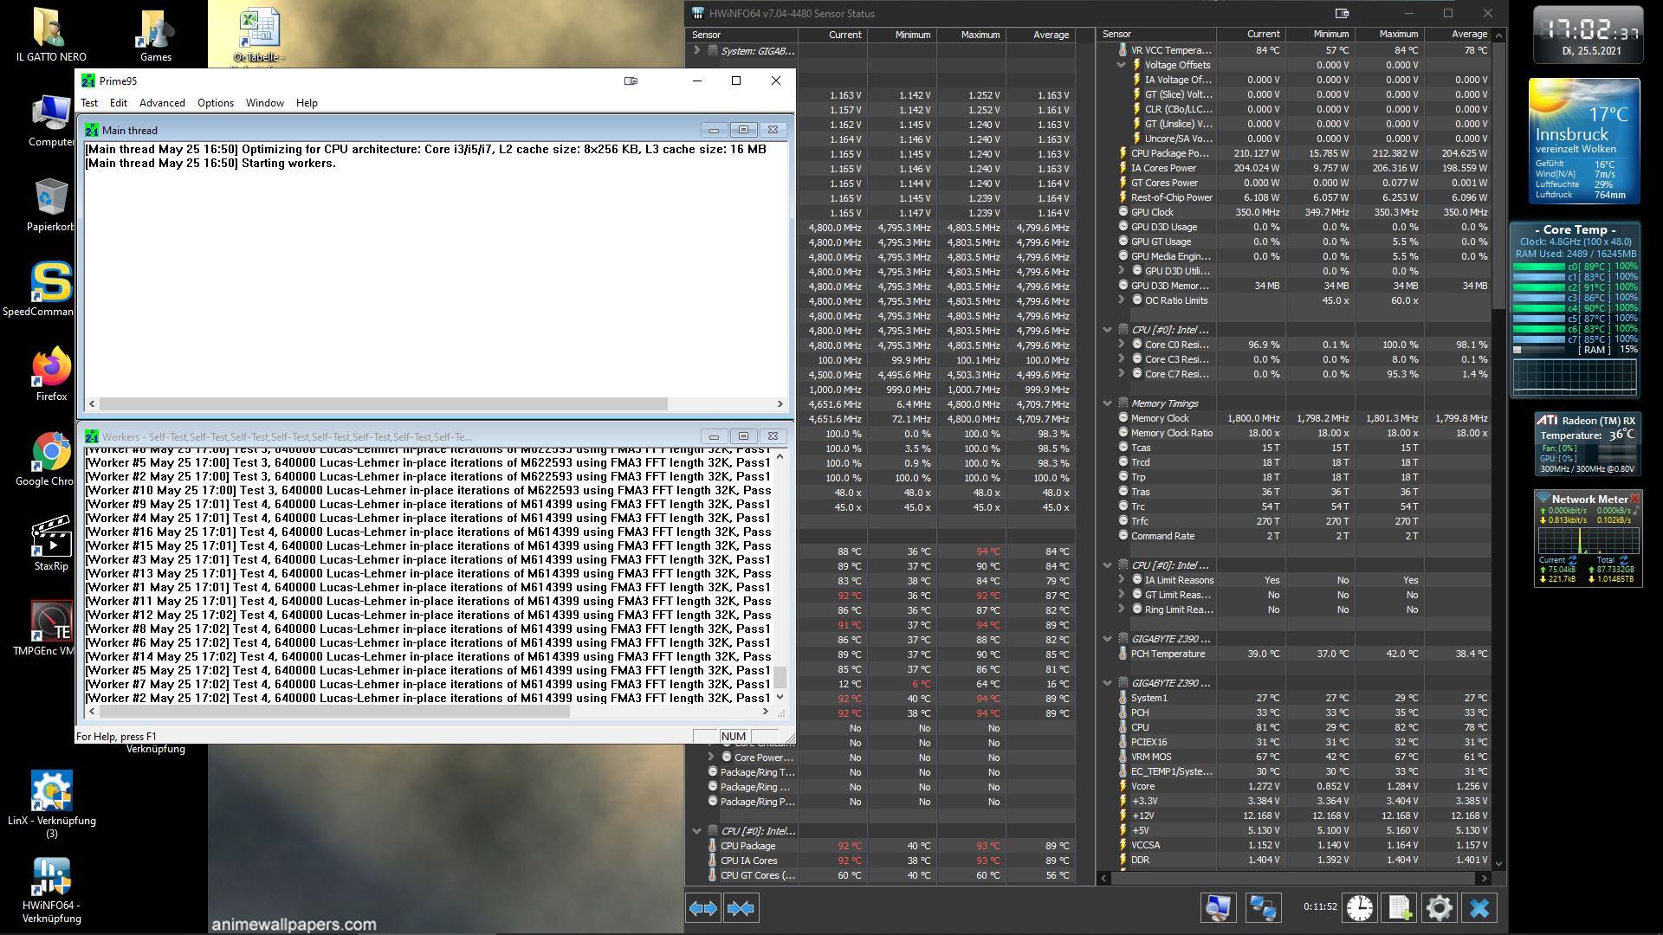The width and height of the screenshot is (1663, 935).
Task: Click the Maximum column header in left sensor panel
Action: pyautogui.click(x=971, y=35)
